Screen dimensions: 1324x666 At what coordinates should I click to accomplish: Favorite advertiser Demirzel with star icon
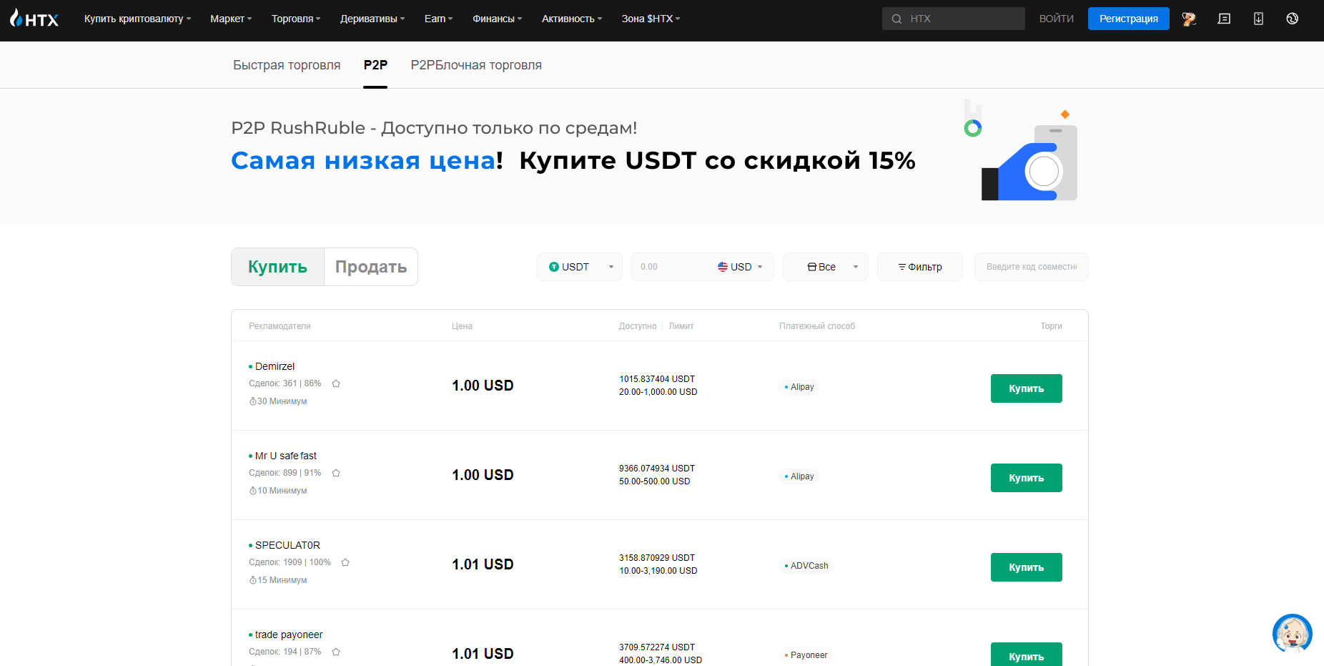pos(336,383)
